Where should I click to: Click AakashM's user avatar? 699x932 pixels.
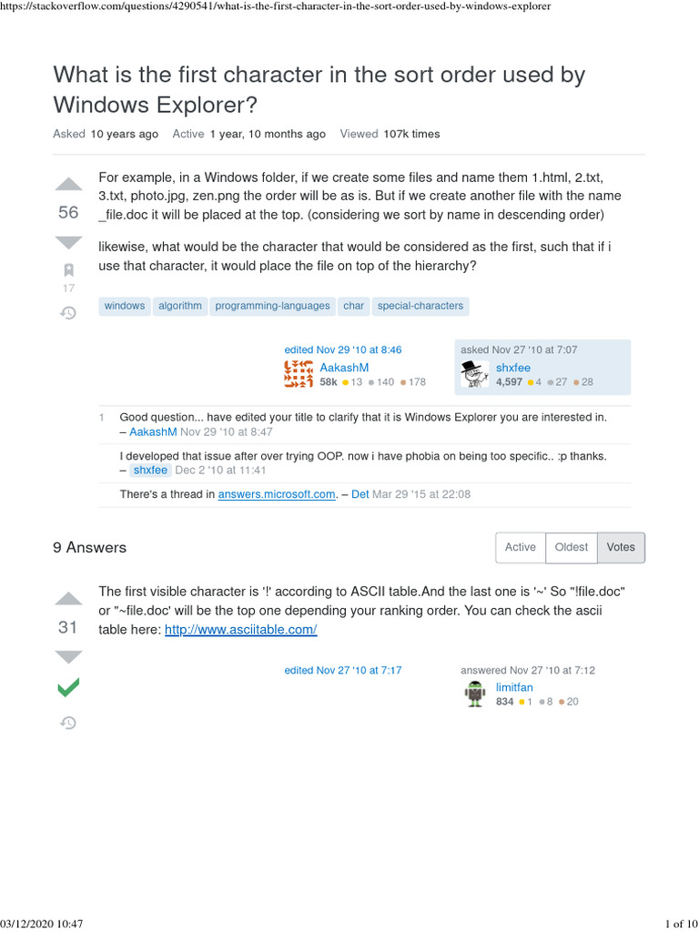(299, 374)
